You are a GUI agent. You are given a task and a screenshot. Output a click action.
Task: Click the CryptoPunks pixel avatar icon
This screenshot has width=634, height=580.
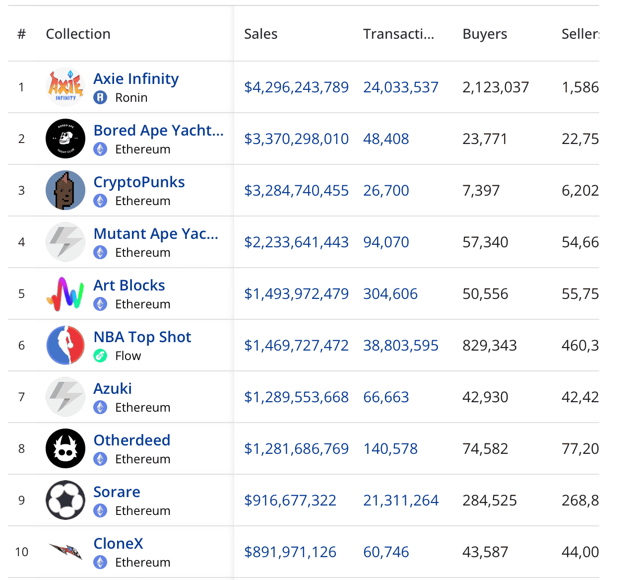click(x=65, y=191)
